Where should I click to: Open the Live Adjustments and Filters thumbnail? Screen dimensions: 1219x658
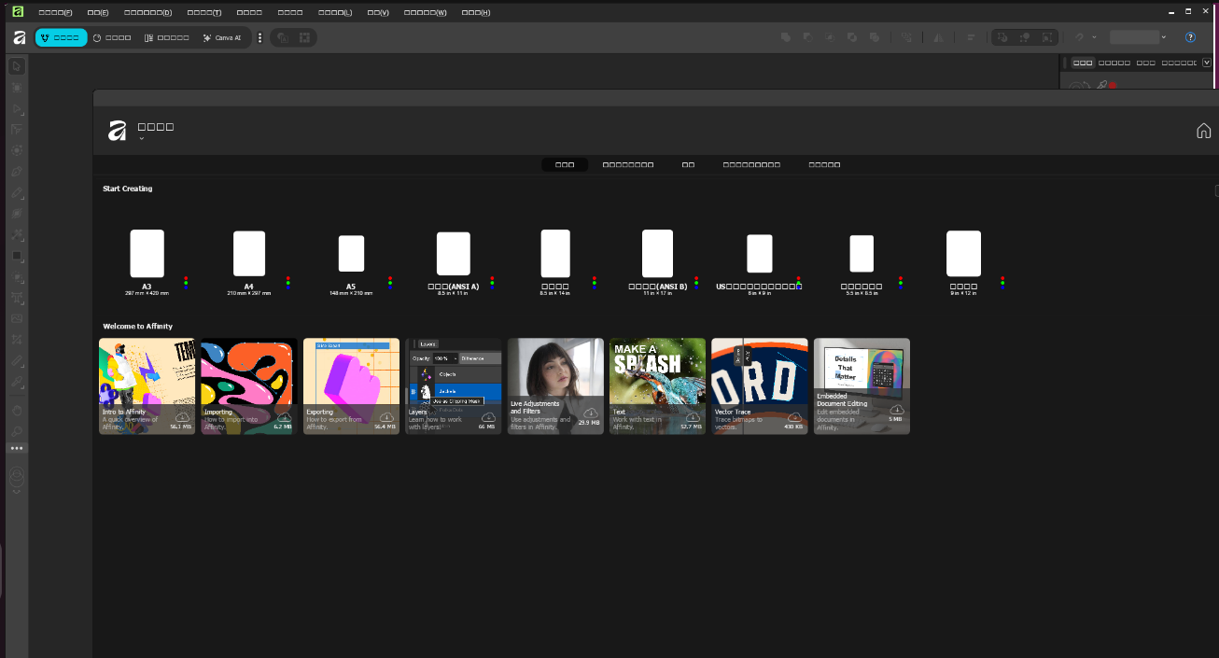[x=555, y=386]
